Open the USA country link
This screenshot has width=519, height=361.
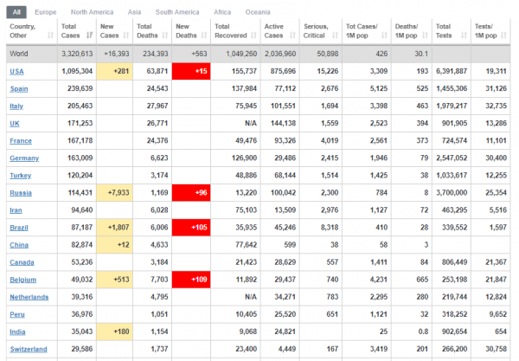click(x=16, y=72)
